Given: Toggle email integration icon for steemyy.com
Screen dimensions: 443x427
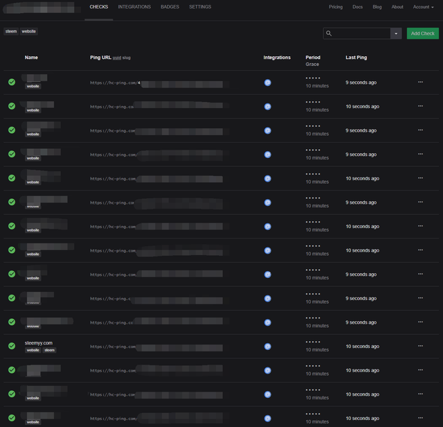Looking at the screenshot, I should point(268,347).
